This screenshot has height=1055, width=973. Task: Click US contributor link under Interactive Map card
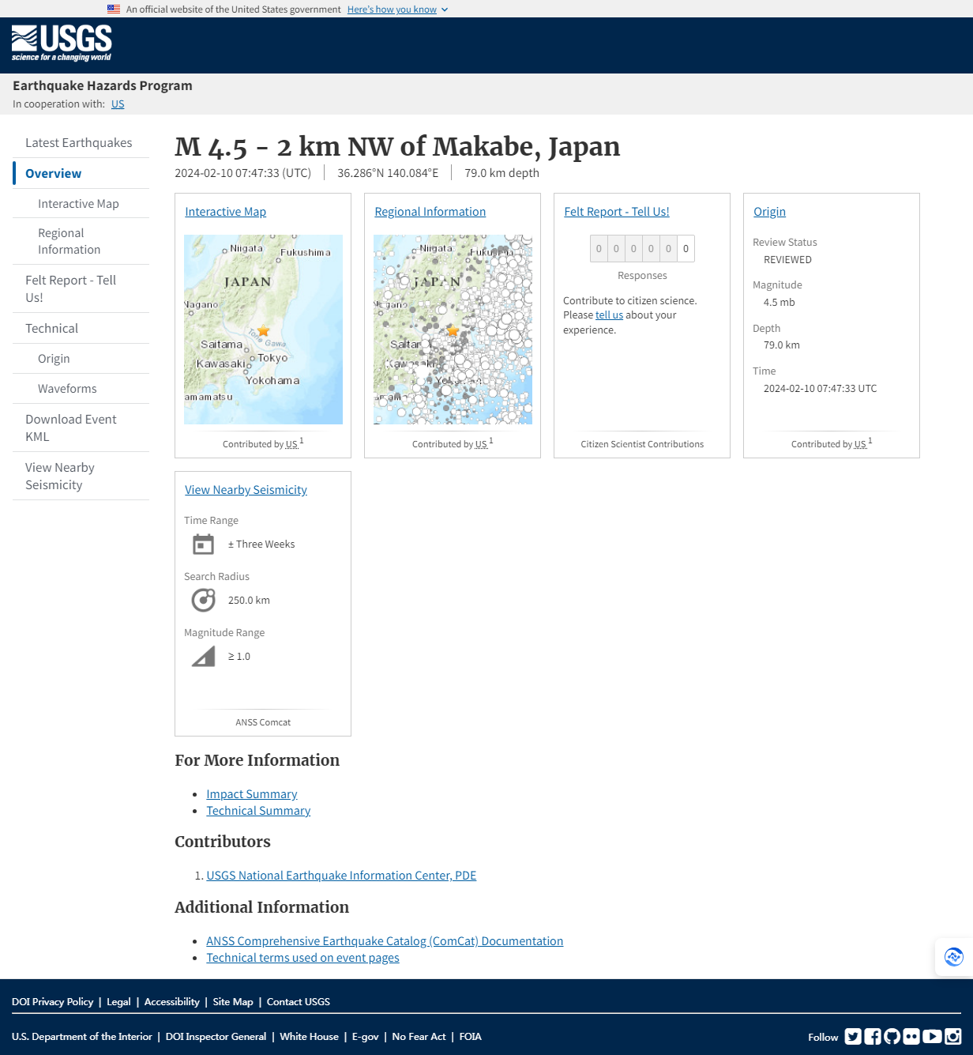tap(292, 445)
